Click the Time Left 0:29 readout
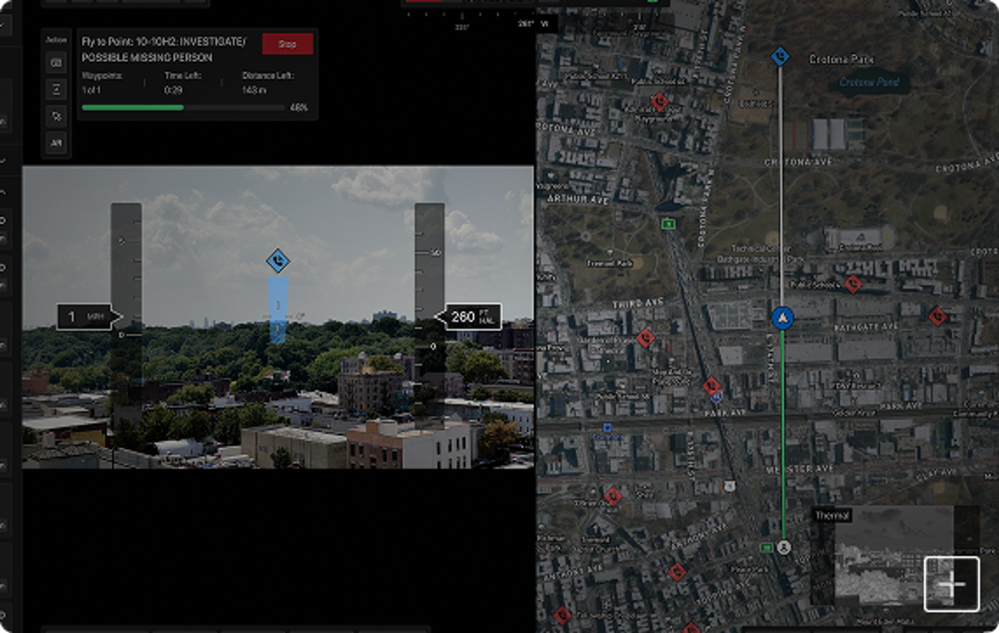Image resolution: width=999 pixels, height=633 pixels. point(183,83)
